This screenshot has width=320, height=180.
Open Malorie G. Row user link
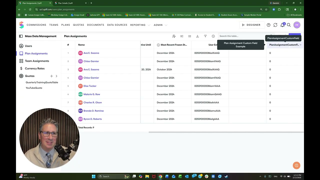92,94
